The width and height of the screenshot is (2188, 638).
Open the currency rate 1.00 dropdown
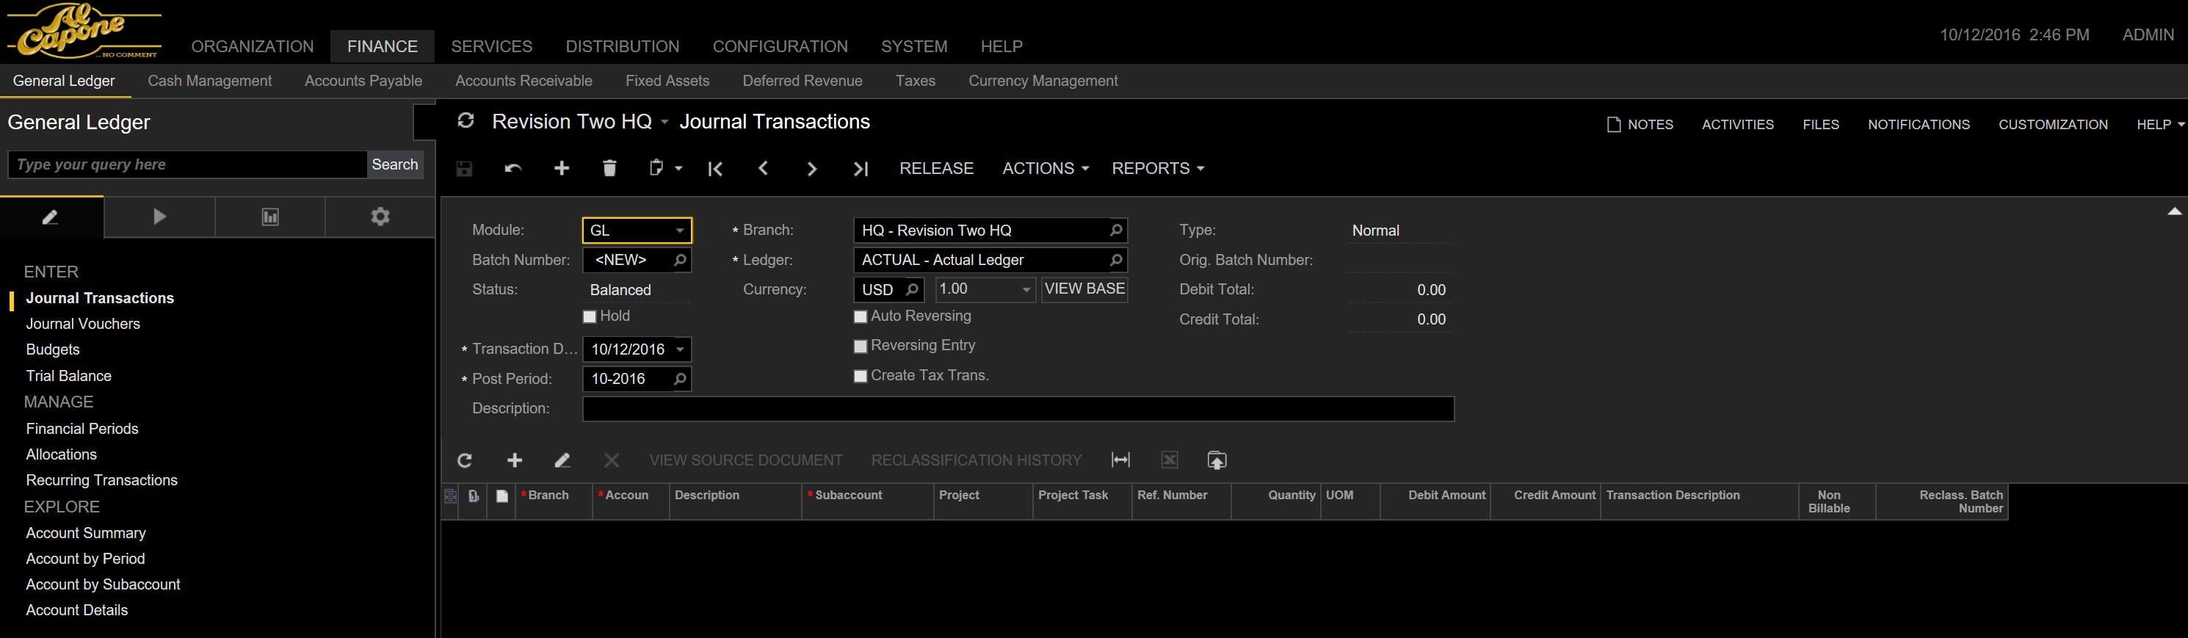click(x=1026, y=290)
